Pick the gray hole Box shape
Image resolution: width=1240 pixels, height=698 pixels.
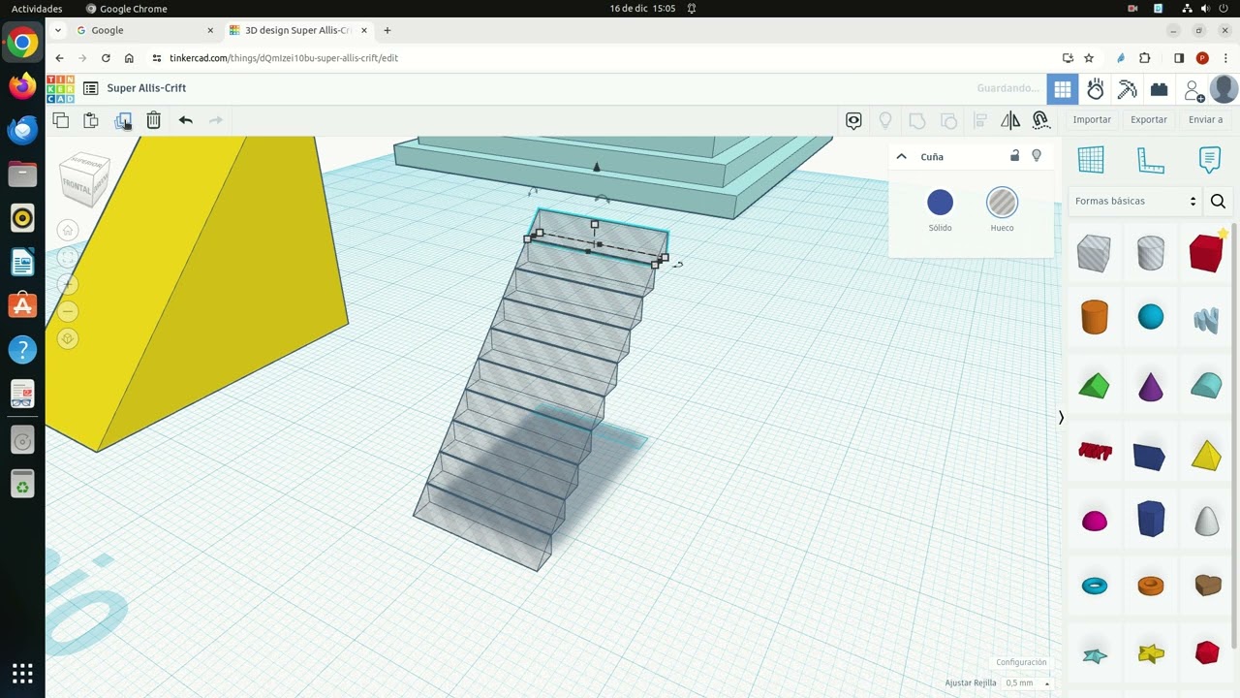pyautogui.click(x=1094, y=253)
